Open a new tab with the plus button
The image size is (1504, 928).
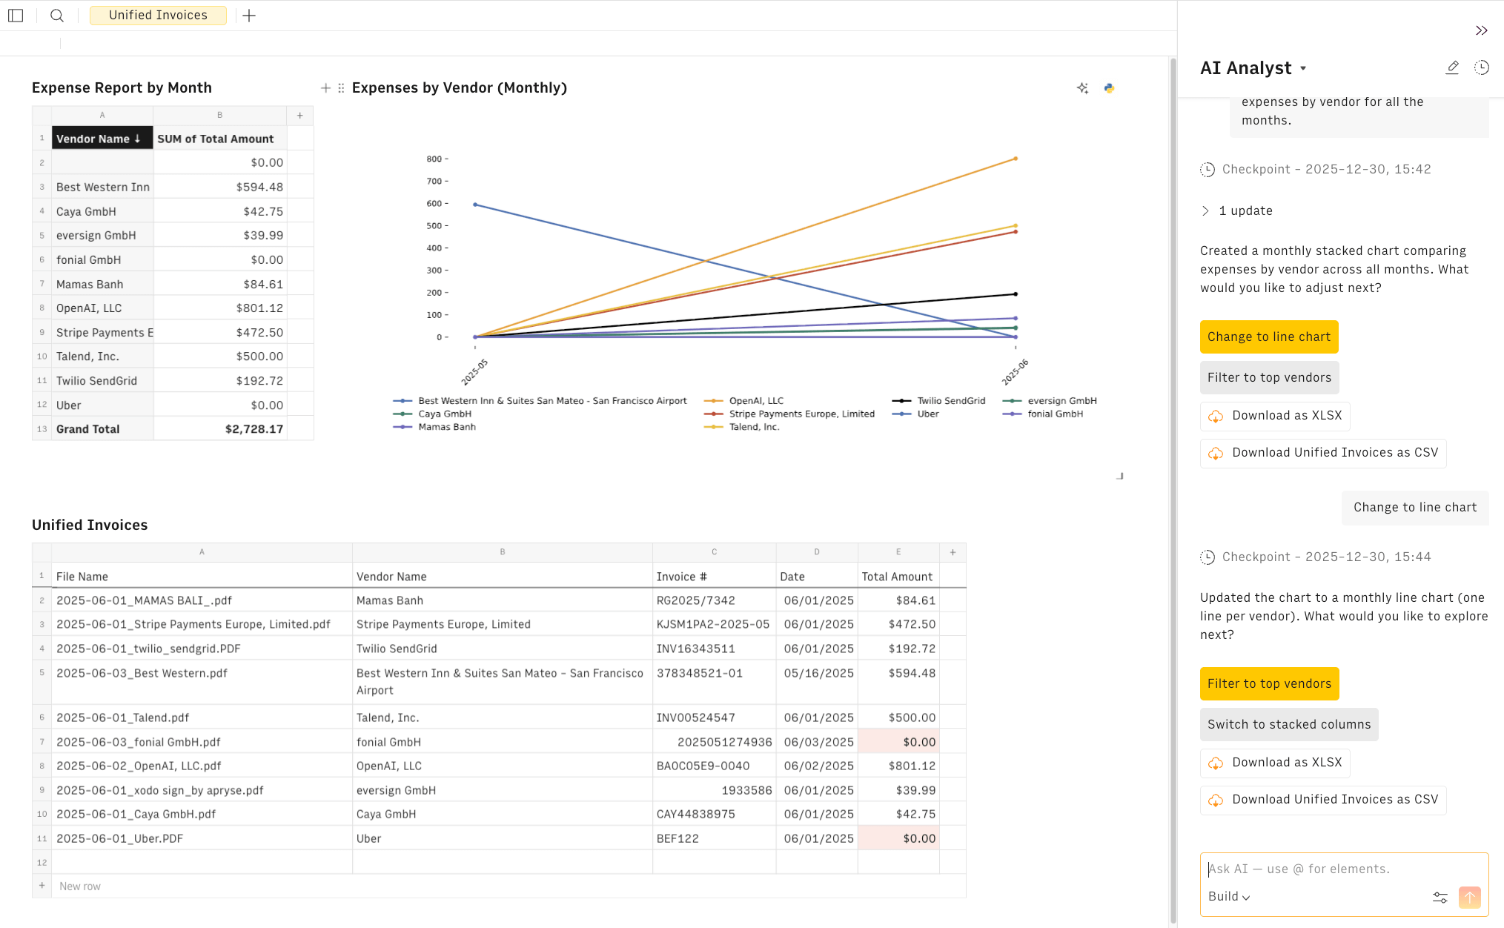(249, 15)
